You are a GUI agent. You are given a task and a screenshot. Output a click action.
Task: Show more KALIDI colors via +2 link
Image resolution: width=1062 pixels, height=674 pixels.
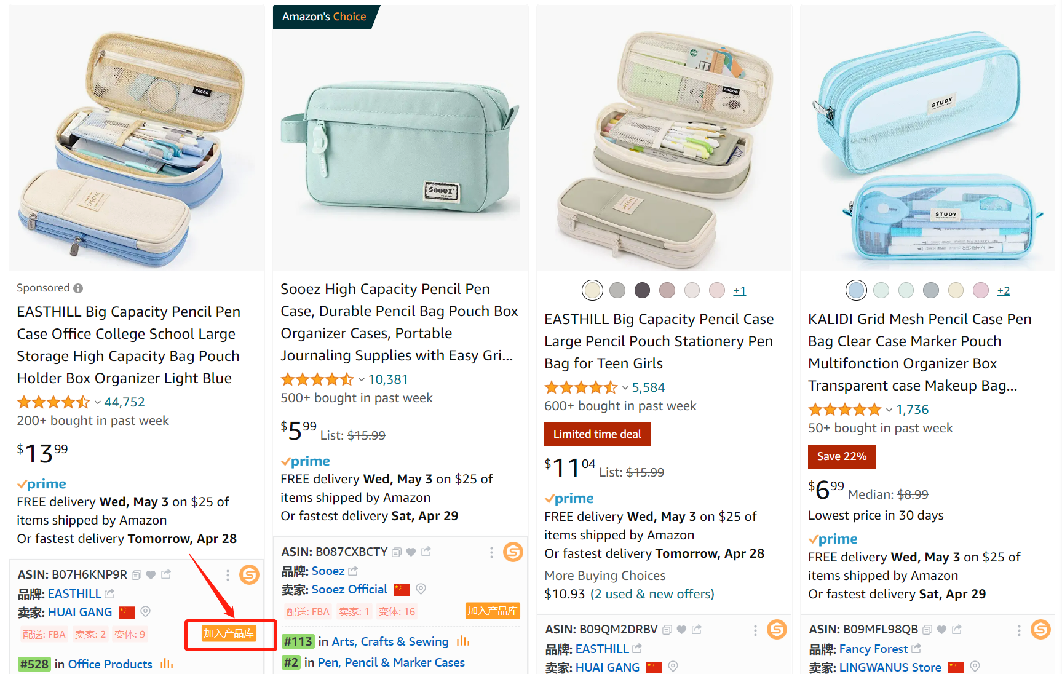click(x=1003, y=291)
